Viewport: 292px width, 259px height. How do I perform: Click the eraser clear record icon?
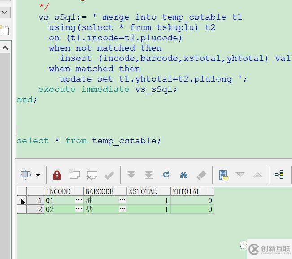[x=201, y=175]
